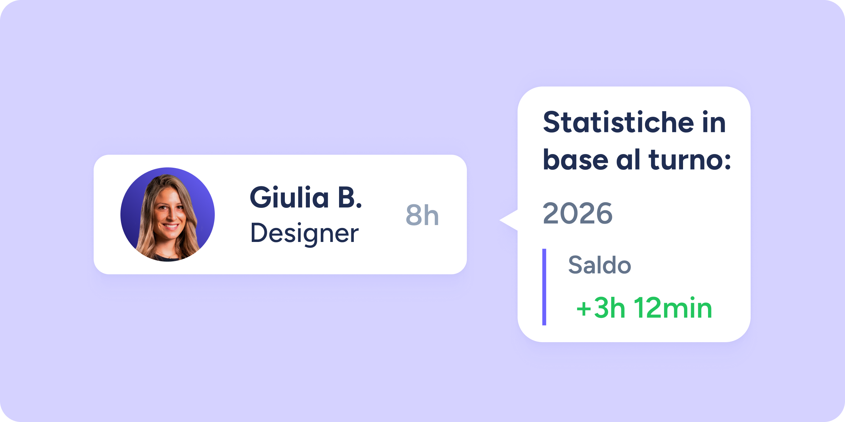Select the Designer role label

click(305, 234)
